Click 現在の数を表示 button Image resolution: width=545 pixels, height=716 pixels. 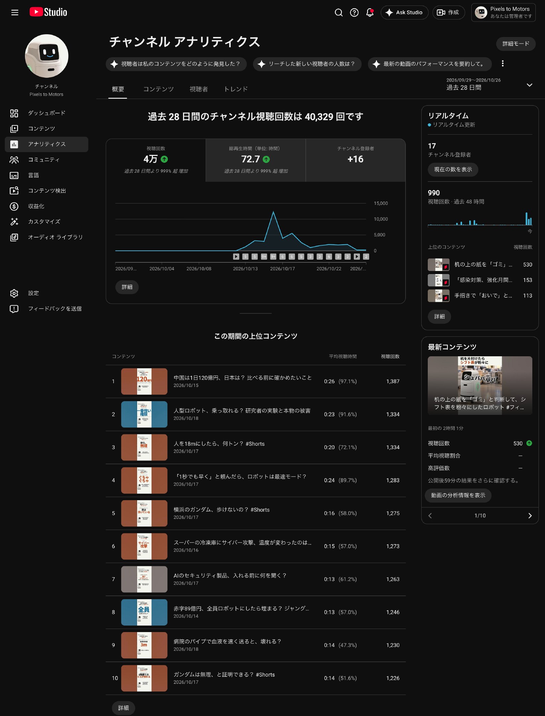[453, 170]
